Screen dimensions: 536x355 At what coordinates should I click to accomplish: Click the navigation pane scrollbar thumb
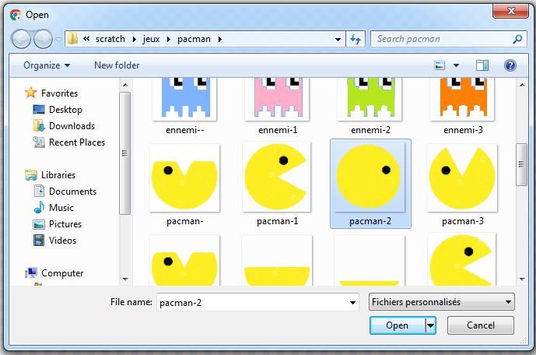125,153
